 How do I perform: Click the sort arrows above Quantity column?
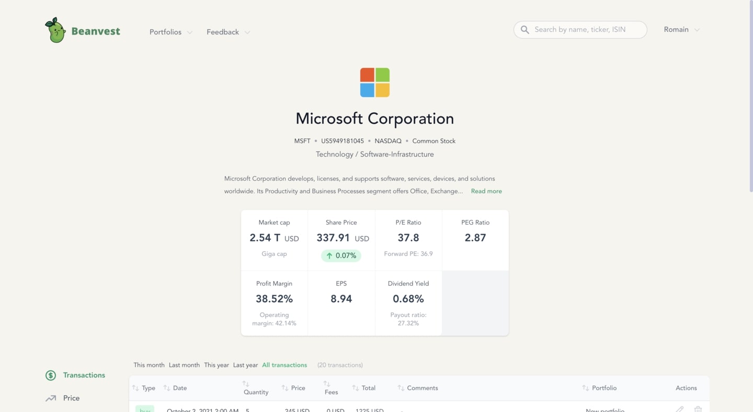(246, 384)
